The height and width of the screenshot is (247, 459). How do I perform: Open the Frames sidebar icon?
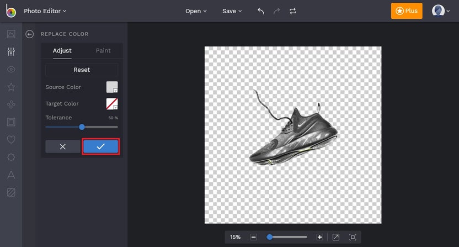(x=11, y=122)
